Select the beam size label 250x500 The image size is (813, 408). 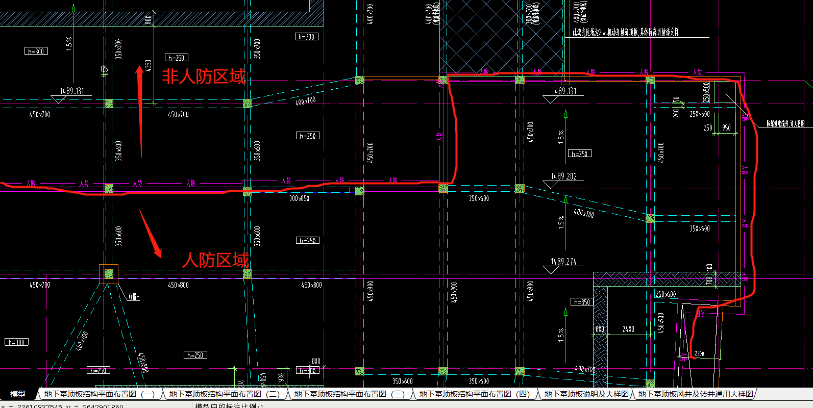[x=706, y=92]
